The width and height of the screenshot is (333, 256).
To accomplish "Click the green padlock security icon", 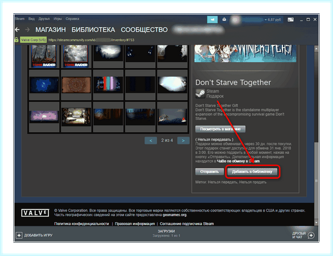I will point(16,39).
